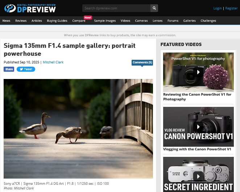240x192 pixels.
Task: Open the Articles menu
Action: (x=37, y=21)
